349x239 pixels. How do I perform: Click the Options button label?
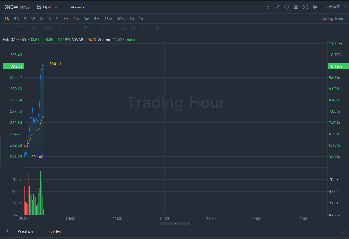click(50, 7)
